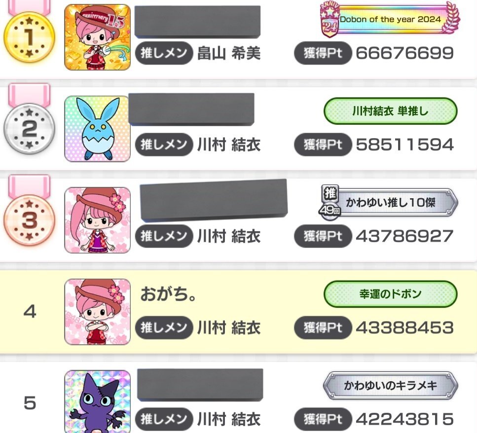Tap the bronze rank 3 medal

tap(29, 220)
